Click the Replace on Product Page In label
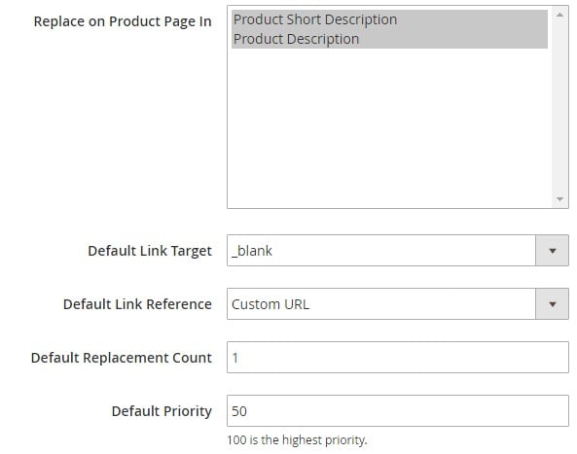This screenshot has width=577, height=454. (123, 21)
